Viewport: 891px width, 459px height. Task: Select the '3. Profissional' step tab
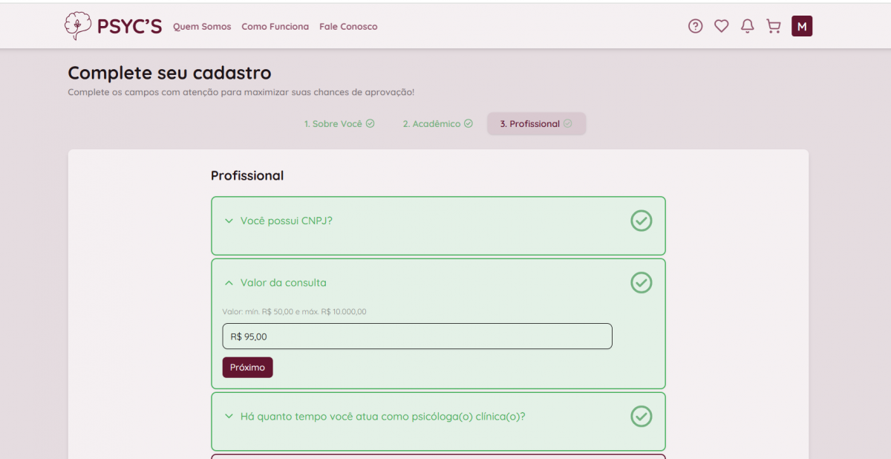(536, 124)
